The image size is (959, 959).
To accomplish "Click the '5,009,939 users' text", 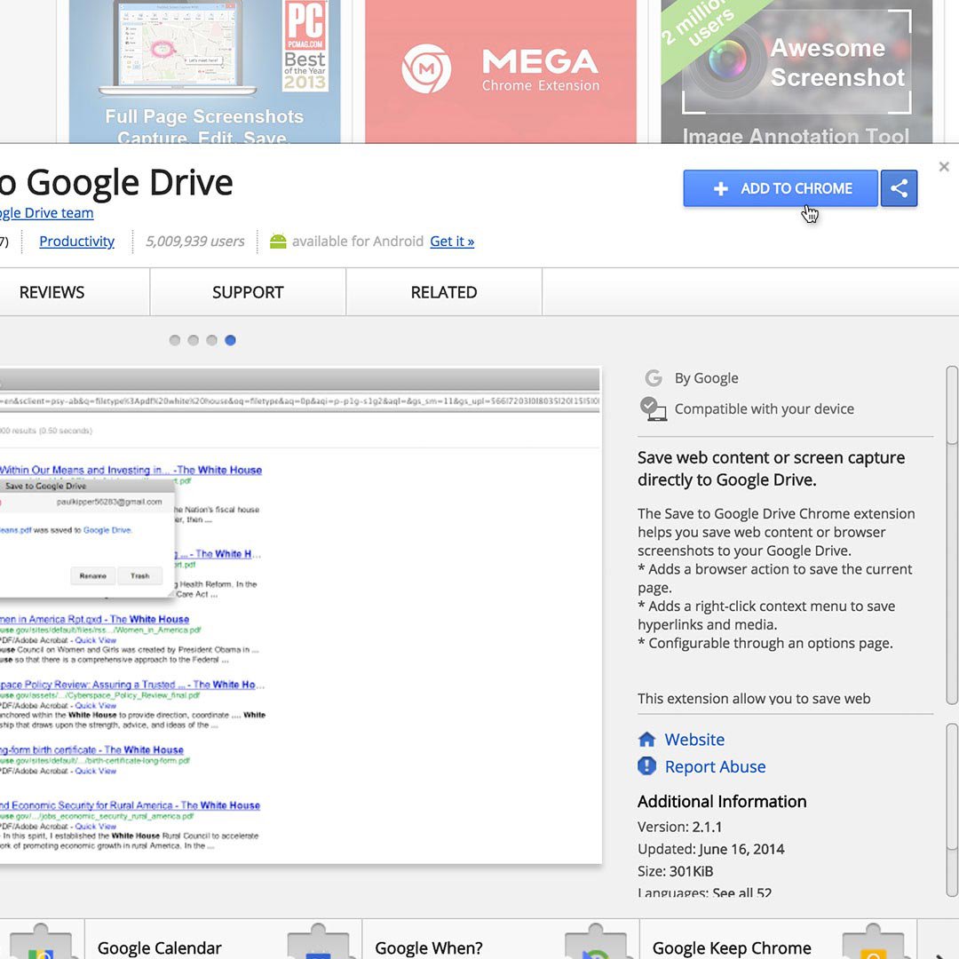I will [195, 241].
